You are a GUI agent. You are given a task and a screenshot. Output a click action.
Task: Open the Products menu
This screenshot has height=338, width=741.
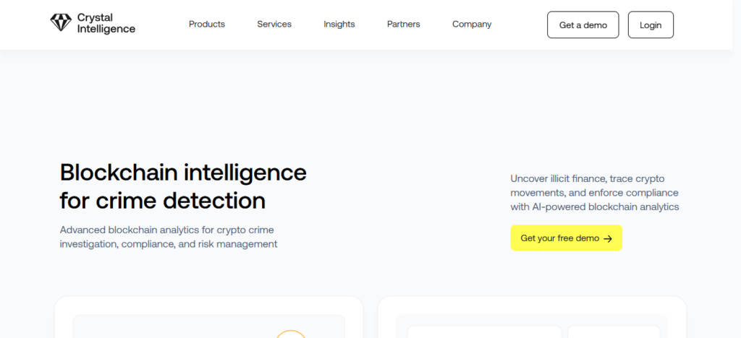pos(207,24)
